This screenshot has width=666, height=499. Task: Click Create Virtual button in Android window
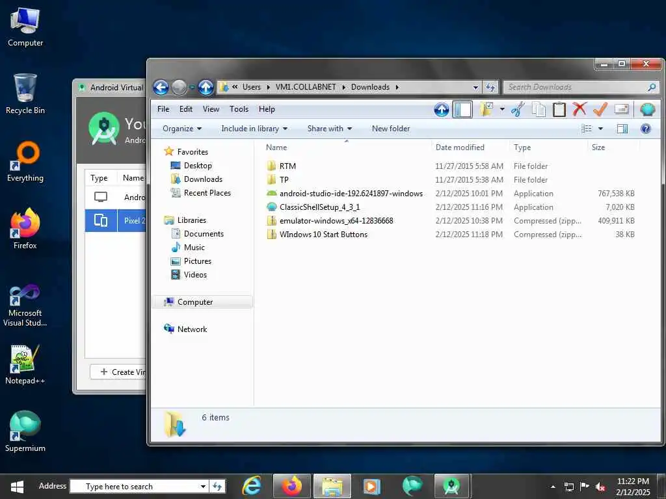(x=118, y=372)
